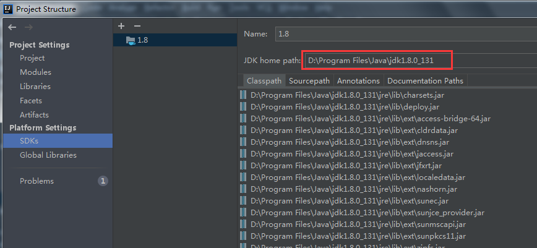The image size is (537, 248).
Task: Click jar icon beside sunmscapi.jar
Action: pos(243,224)
